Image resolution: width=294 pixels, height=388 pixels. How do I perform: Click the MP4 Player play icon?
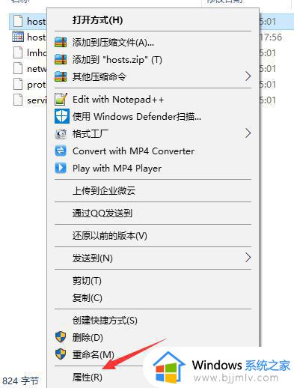click(61, 168)
